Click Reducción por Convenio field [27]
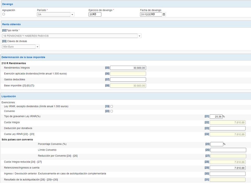This screenshot has height=185, width=251. (228, 156)
